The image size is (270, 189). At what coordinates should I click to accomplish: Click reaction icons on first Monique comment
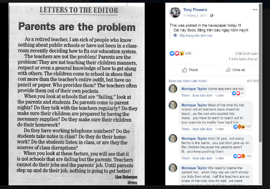coord(237,93)
